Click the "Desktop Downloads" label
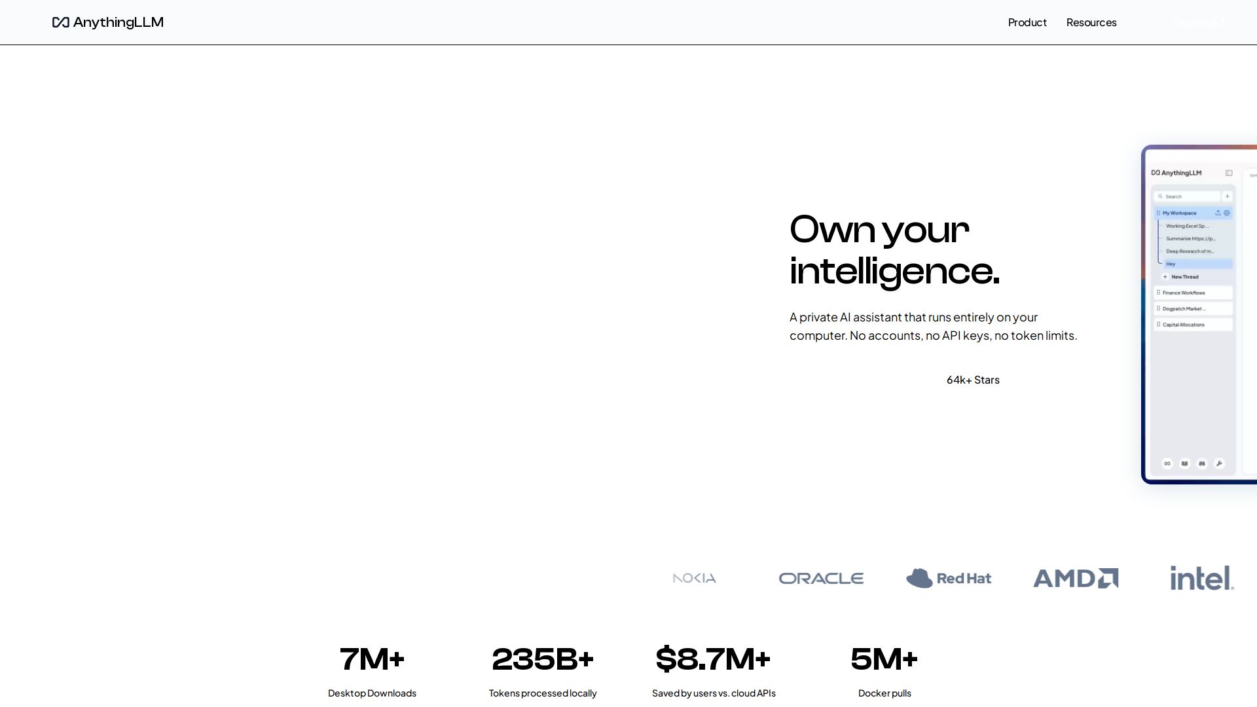Screen dimensions: 1257x707 click(372, 693)
